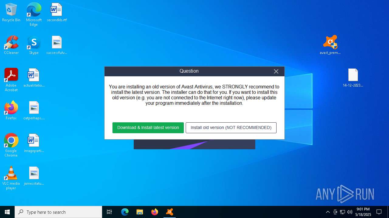Viewport: 389px width, 218px height.
Task: Select the Firefox desktop shortcut
Action: (11, 111)
